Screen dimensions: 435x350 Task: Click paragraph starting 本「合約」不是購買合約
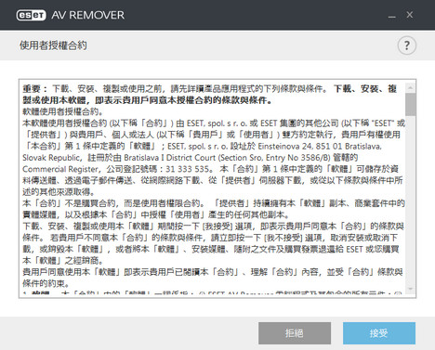(214, 209)
